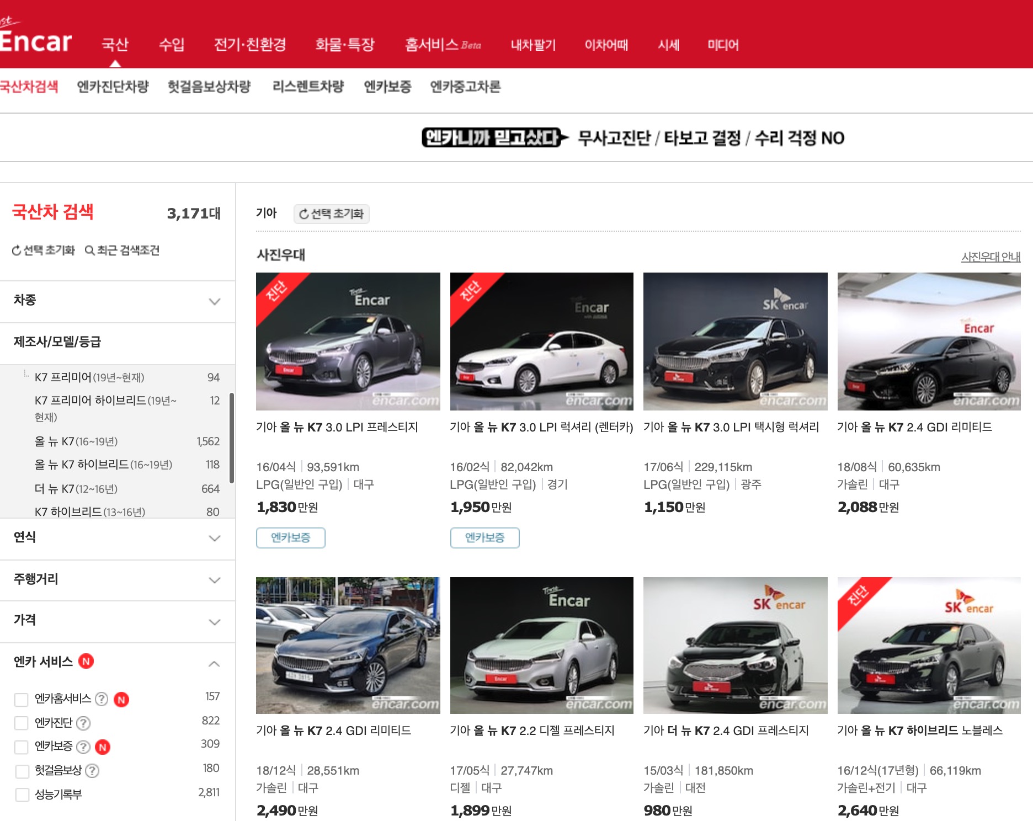Image resolution: width=1033 pixels, height=821 pixels.
Task: Open the 내차팔기 menu
Action: [533, 45]
